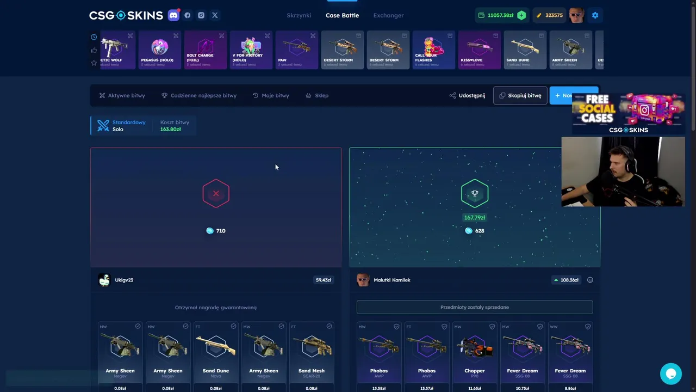Click the emoji reaction icon beside 108.36zł
Screen dimensions: 696x392
coord(590,280)
